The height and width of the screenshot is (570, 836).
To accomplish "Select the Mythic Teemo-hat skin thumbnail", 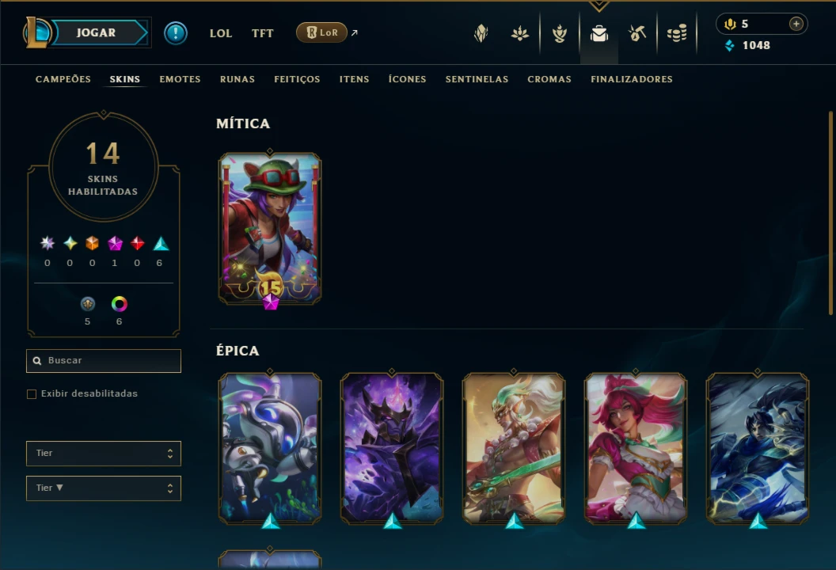I will point(270,229).
